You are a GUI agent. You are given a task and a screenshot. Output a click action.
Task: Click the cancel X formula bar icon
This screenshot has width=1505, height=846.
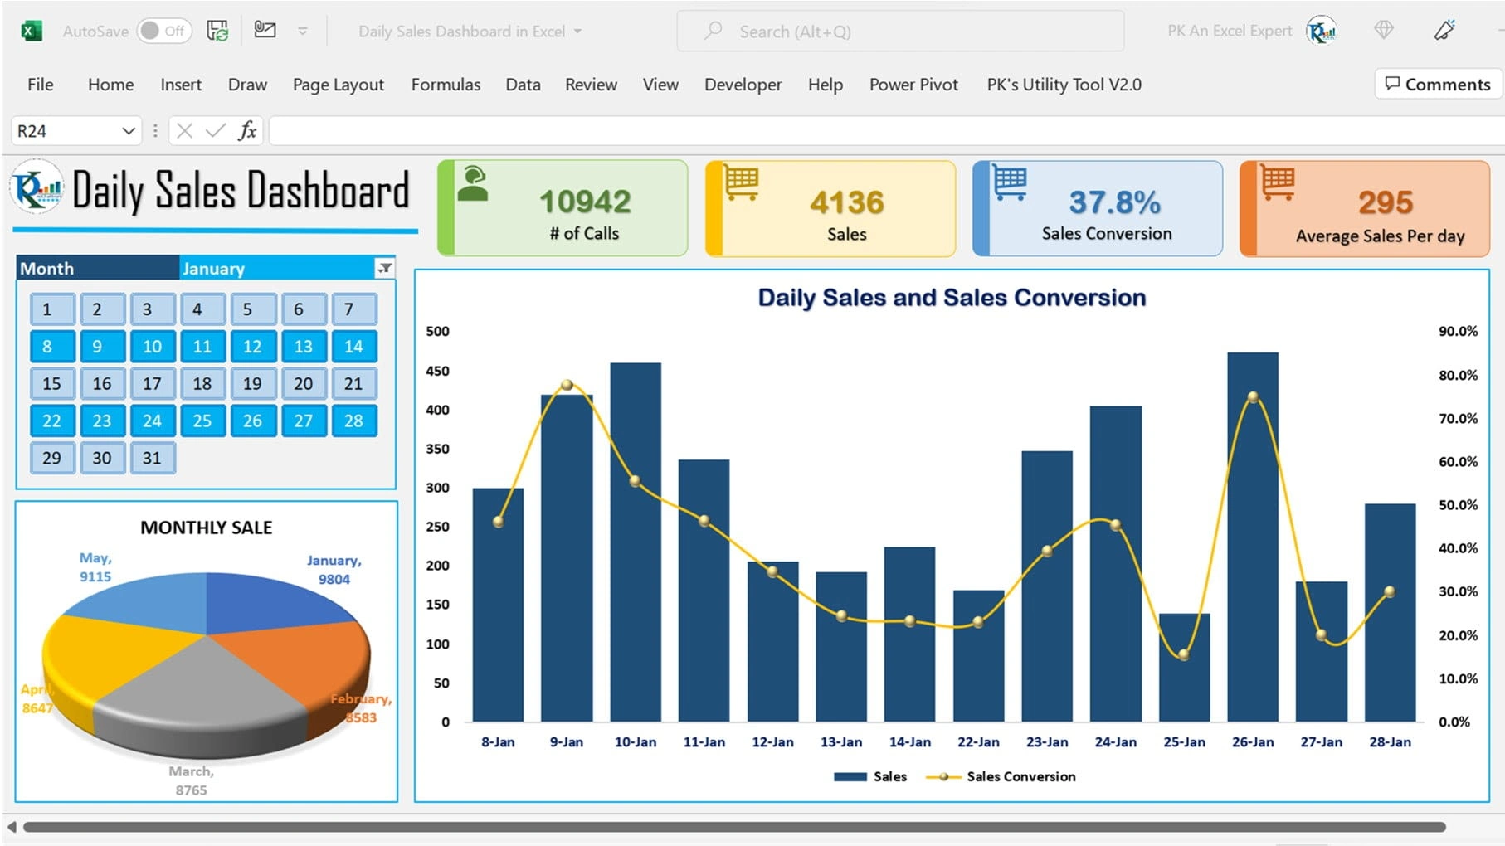tap(184, 131)
